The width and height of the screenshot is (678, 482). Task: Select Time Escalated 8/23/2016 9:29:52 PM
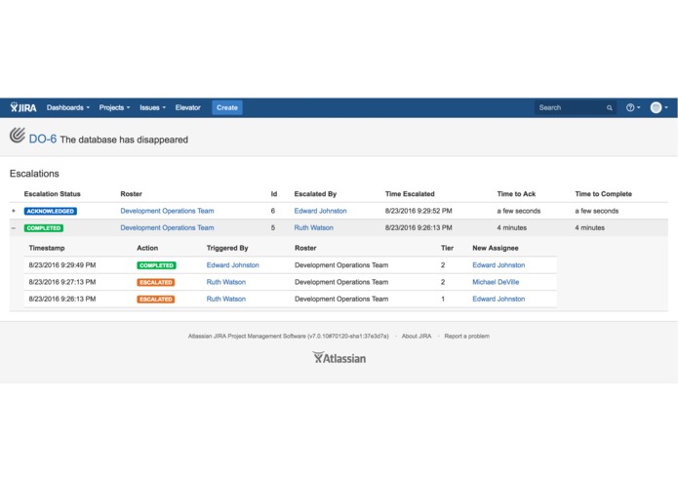point(419,211)
